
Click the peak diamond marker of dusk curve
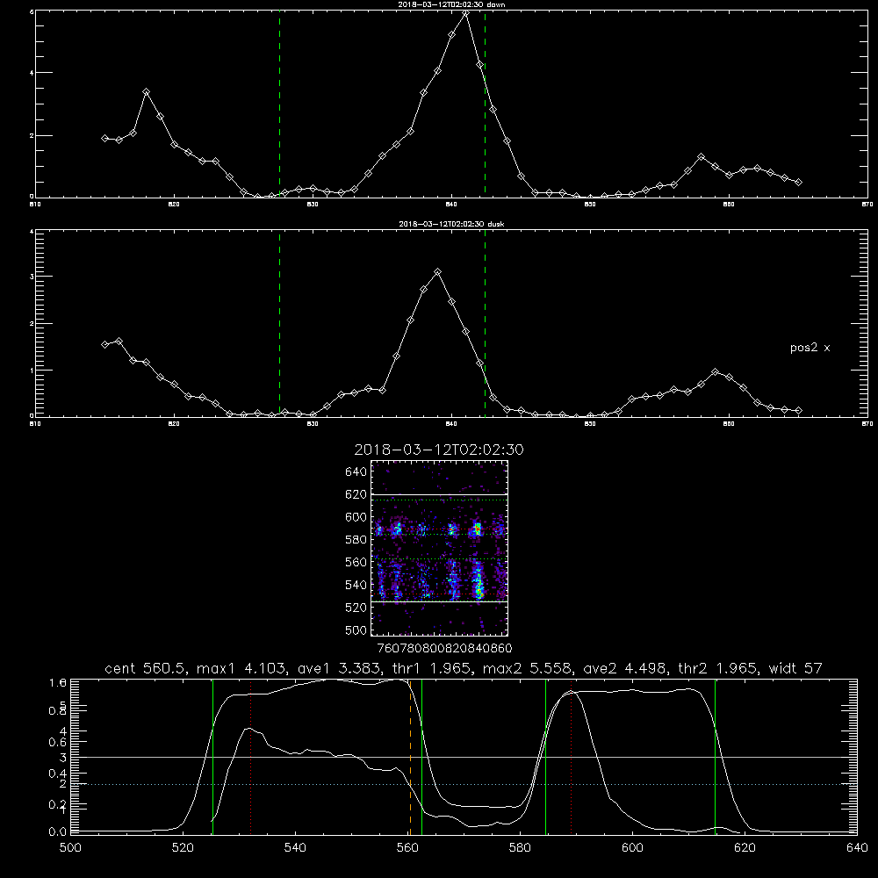point(438,272)
